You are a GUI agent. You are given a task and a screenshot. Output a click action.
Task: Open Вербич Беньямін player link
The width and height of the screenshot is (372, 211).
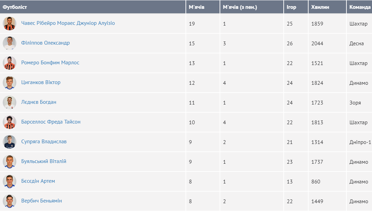click(x=42, y=201)
